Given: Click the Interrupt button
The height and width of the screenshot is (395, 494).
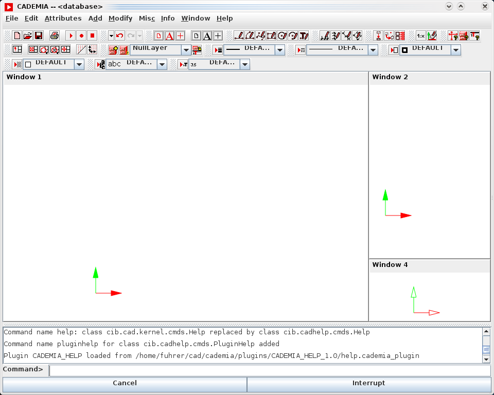Looking at the screenshot, I should pyautogui.click(x=368, y=383).
